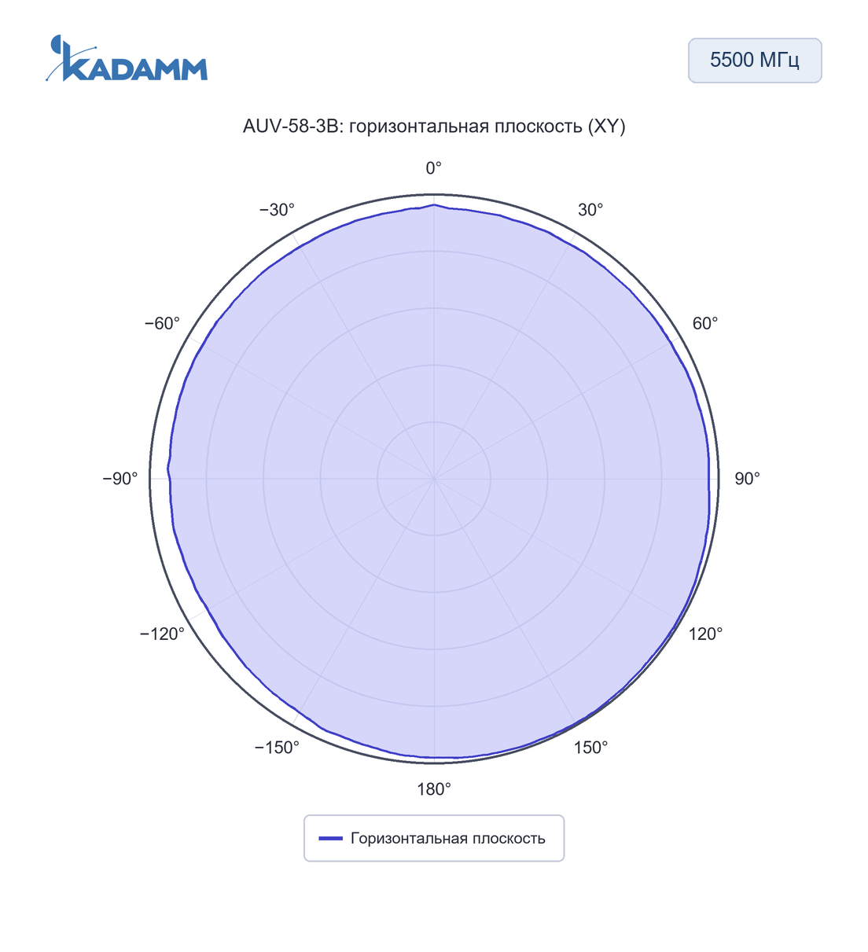Click the KADAMM logo
868x952 pixels.
pyautogui.click(x=127, y=58)
